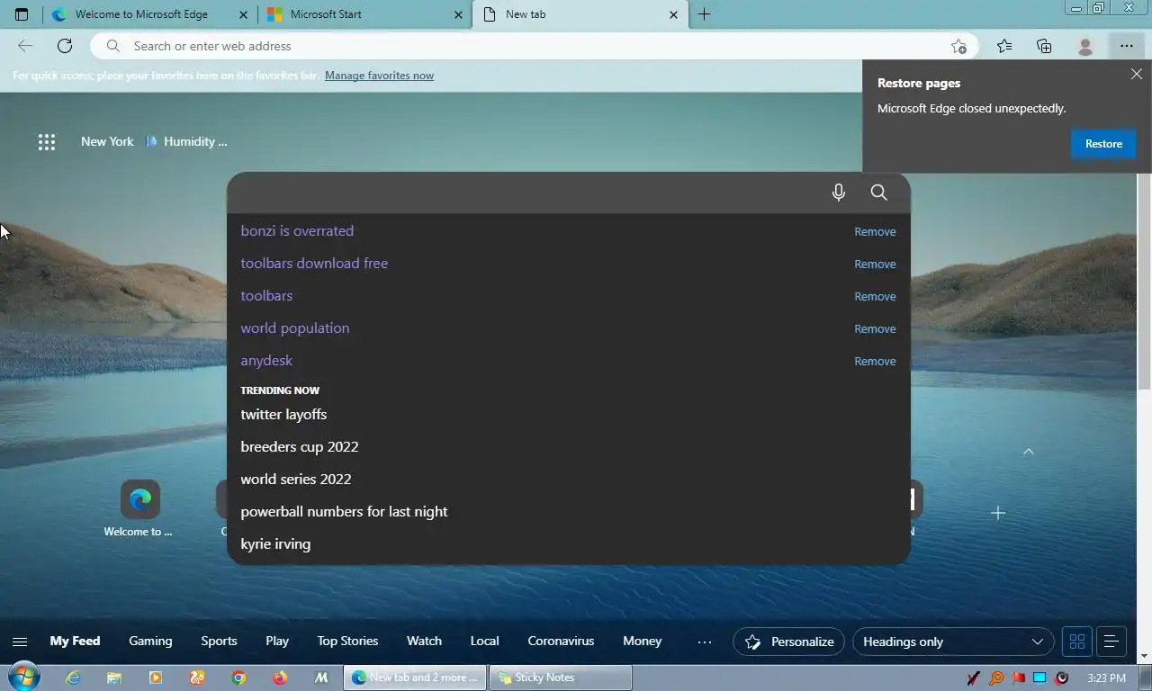Open Manage favorites now link
Viewport: 1152px width, 691px height.
point(379,76)
